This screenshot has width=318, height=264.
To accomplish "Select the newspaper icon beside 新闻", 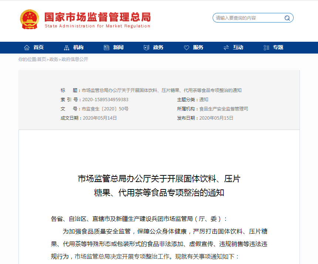I will coord(106,48).
